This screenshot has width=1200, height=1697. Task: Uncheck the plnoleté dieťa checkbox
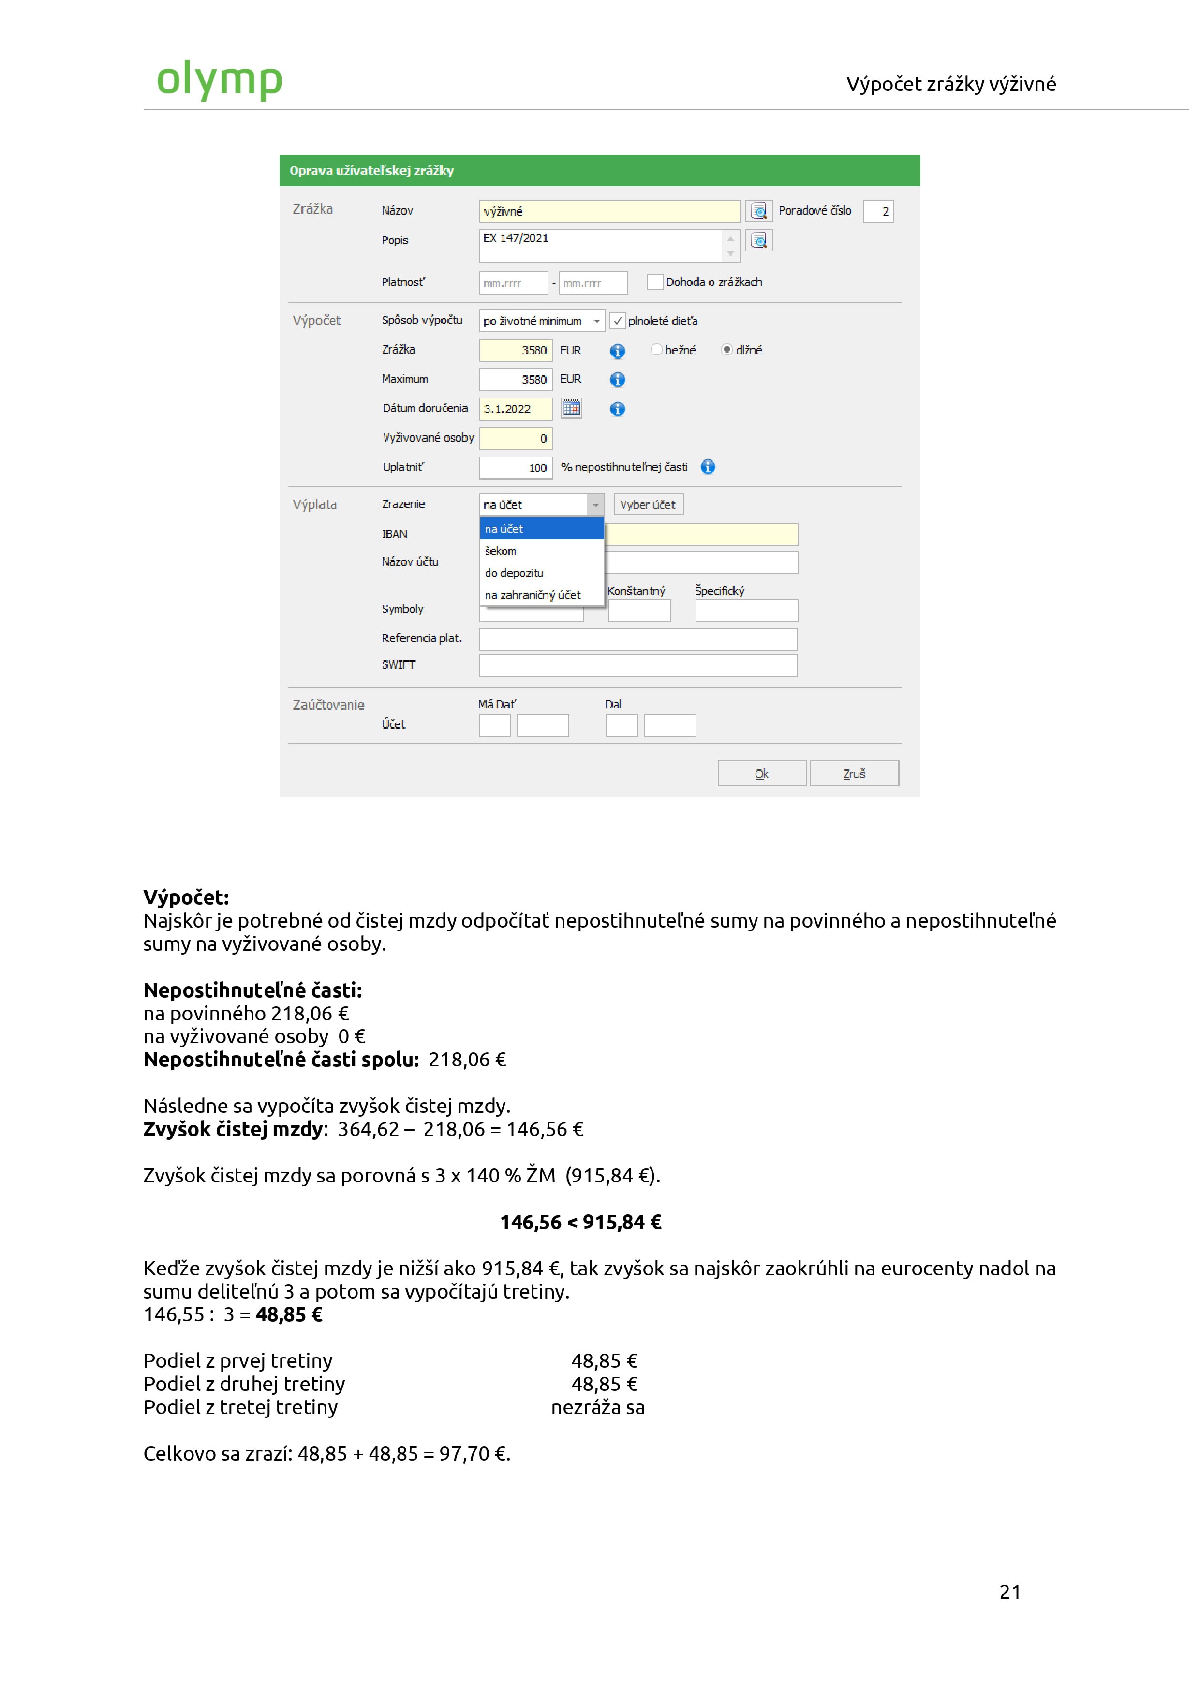(618, 321)
